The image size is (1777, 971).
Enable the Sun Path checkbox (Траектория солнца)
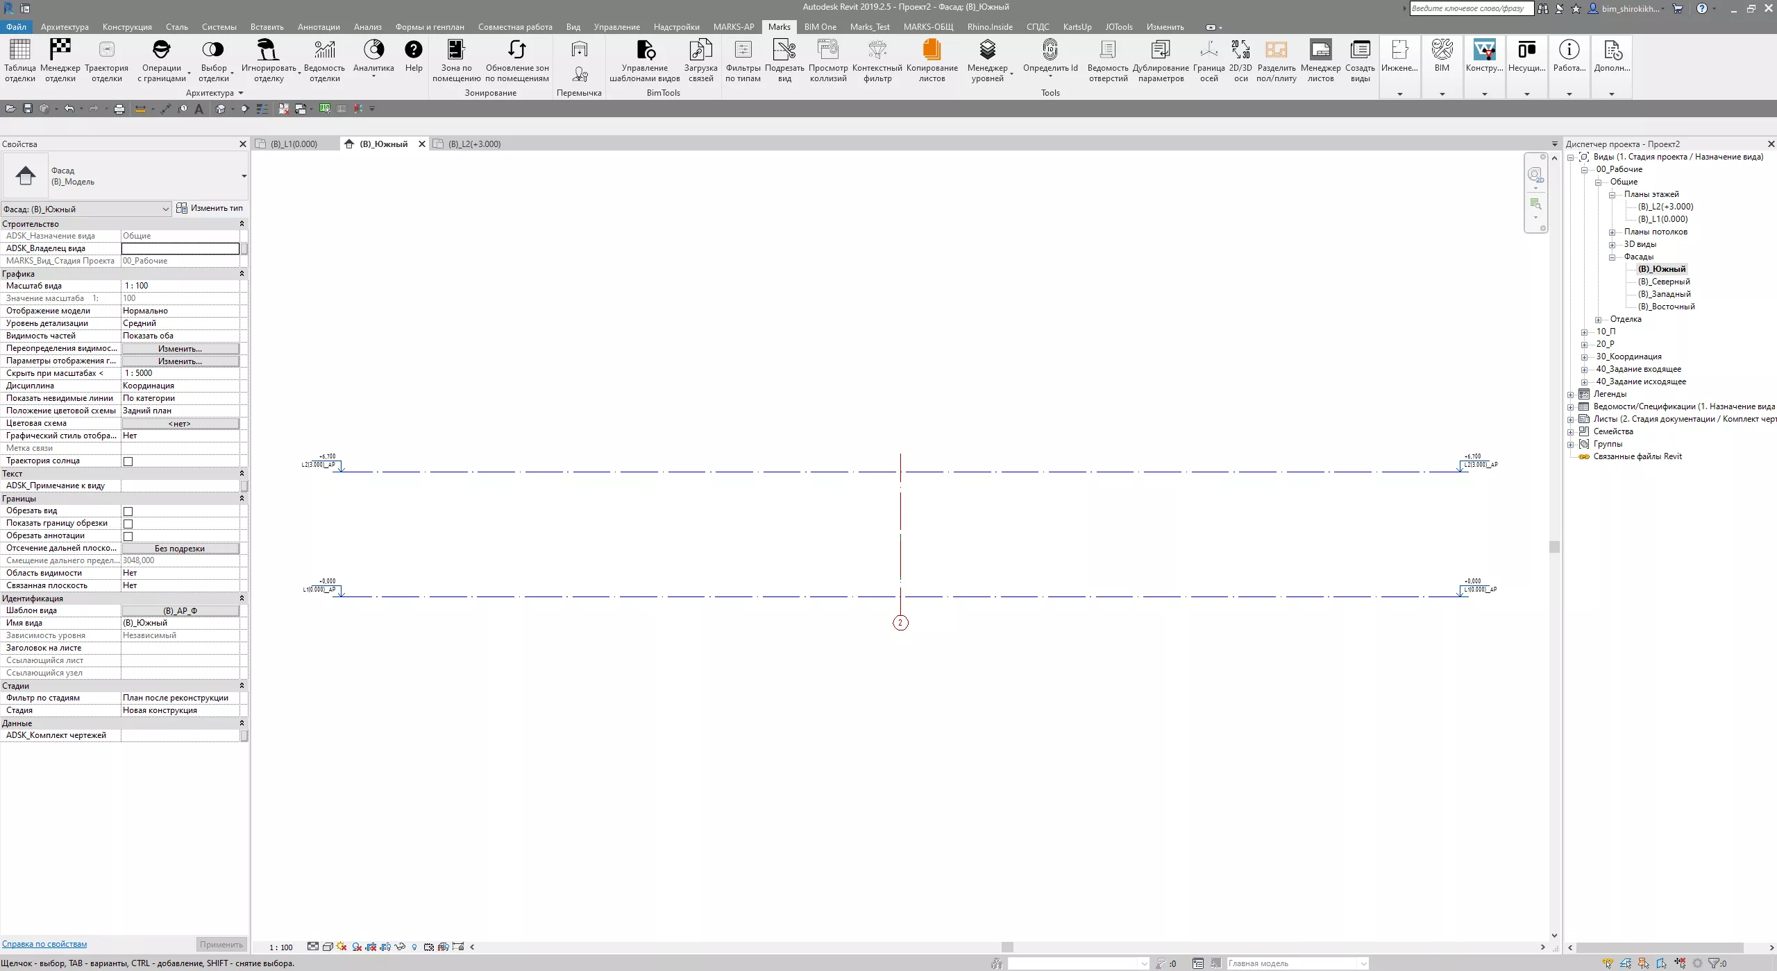128,461
